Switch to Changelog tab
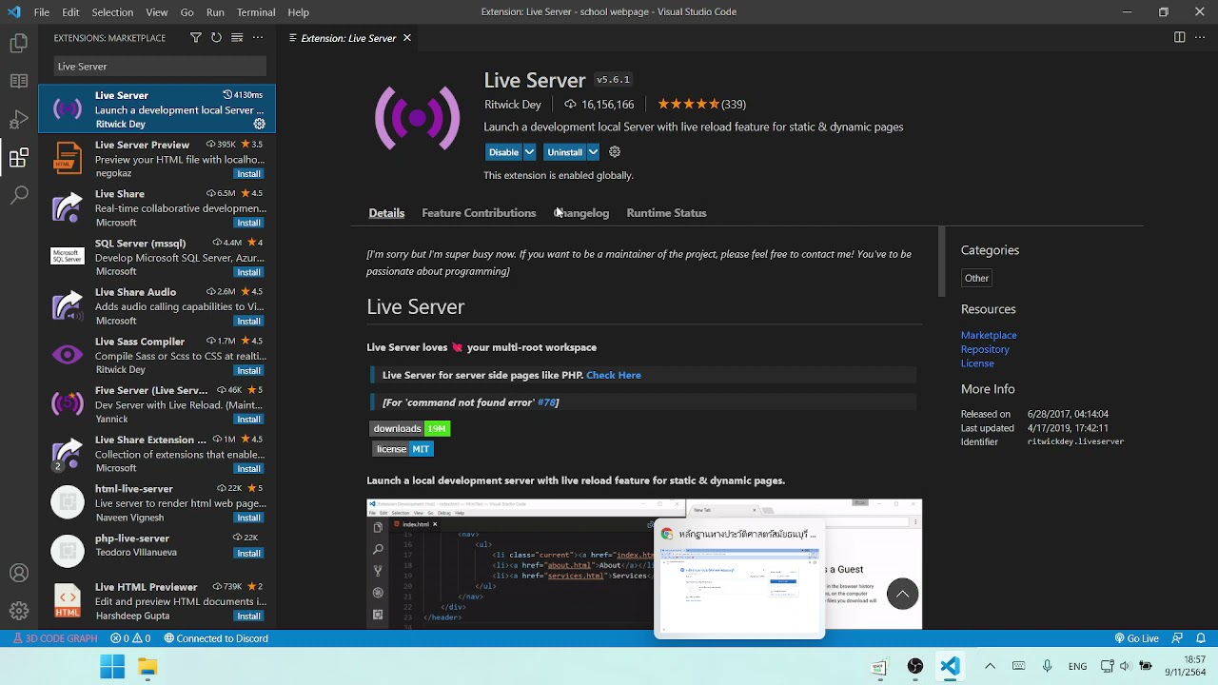The width and height of the screenshot is (1218, 685). [581, 213]
